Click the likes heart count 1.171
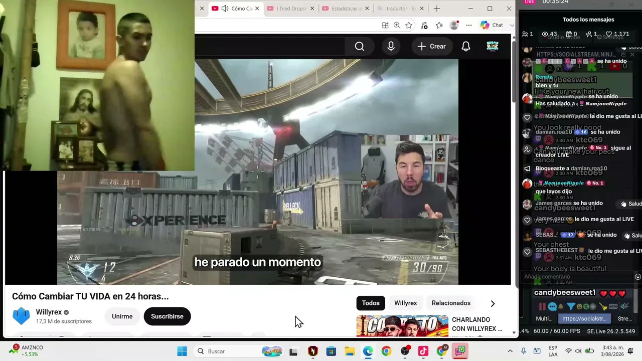Image resolution: width=642 pixels, height=361 pixels. 617,34
